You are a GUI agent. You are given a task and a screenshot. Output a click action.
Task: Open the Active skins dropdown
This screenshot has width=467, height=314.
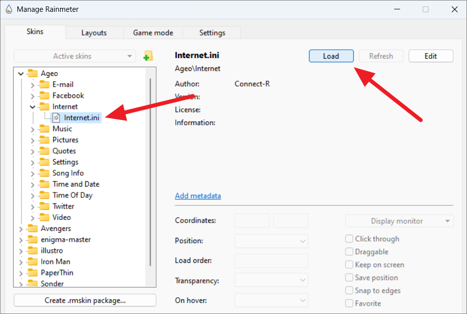(75, 56)
